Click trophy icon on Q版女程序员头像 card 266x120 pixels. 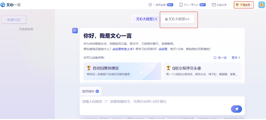[x=168, y=68]
